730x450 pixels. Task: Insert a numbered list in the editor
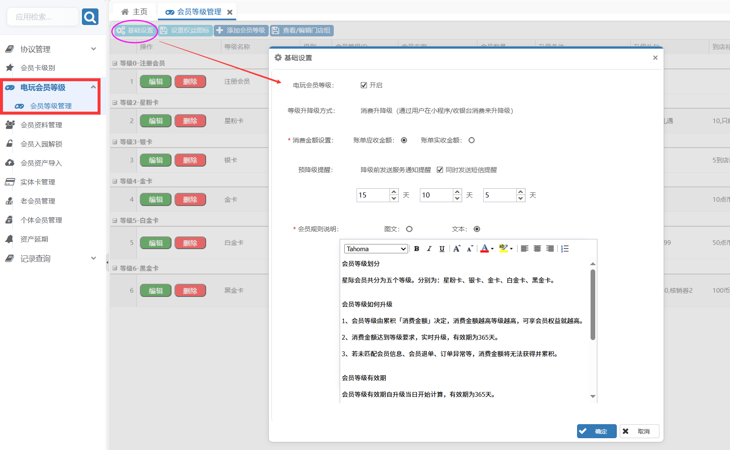[x=565, y=249]
